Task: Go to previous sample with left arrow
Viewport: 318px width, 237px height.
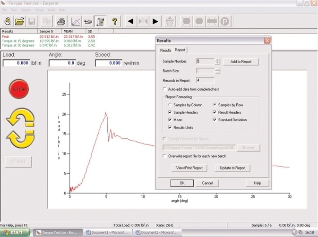Action: [131, 21]
